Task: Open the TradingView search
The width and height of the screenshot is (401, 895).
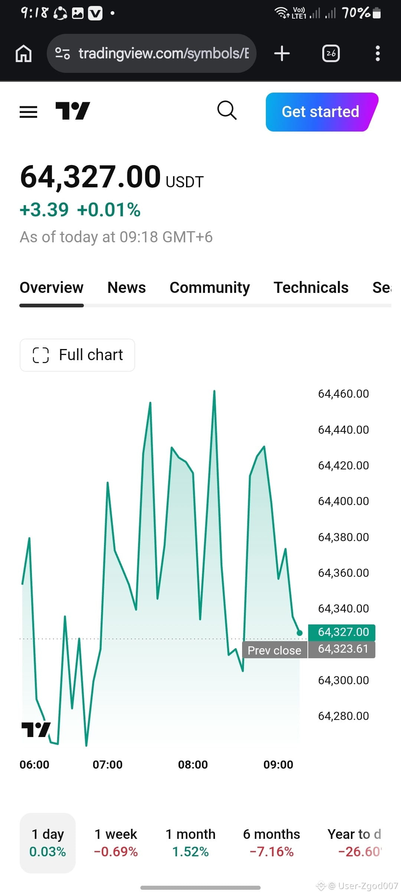Action: pos(227,110)
